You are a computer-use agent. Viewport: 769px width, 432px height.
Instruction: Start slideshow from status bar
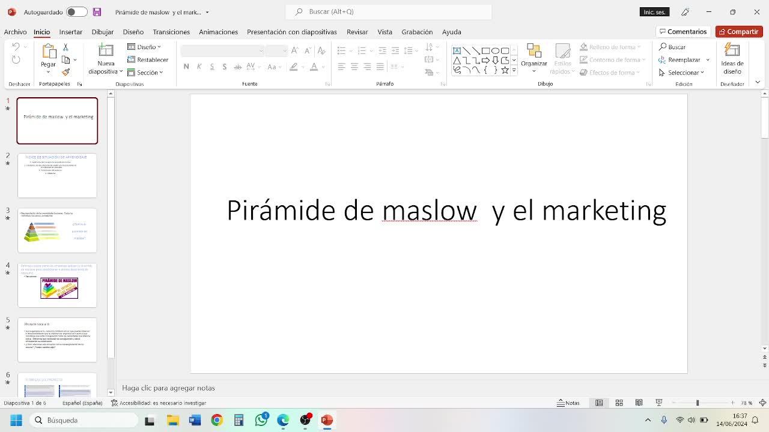tap(658, 403)
